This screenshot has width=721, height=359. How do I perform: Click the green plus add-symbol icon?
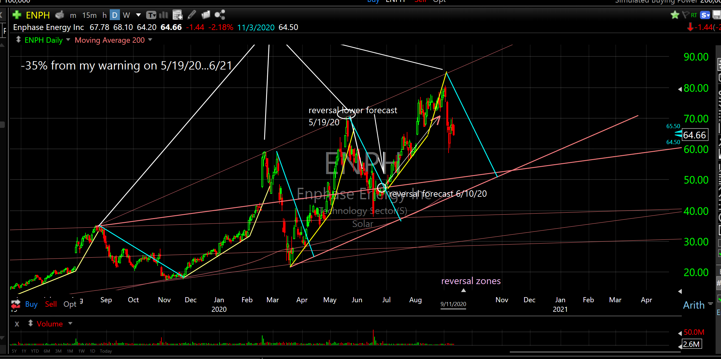(x=17, y=15)
